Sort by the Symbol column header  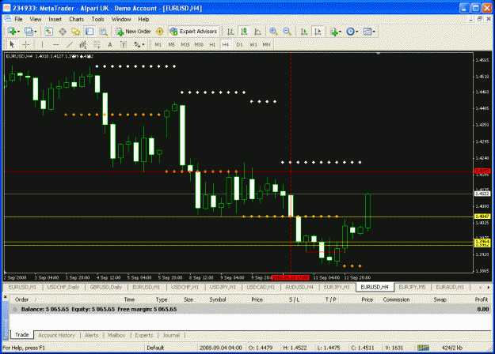tap(218, 299)
